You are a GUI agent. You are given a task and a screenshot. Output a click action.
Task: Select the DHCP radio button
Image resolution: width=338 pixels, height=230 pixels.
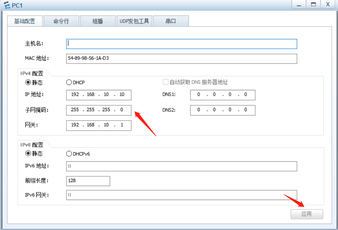click(69, 83)
